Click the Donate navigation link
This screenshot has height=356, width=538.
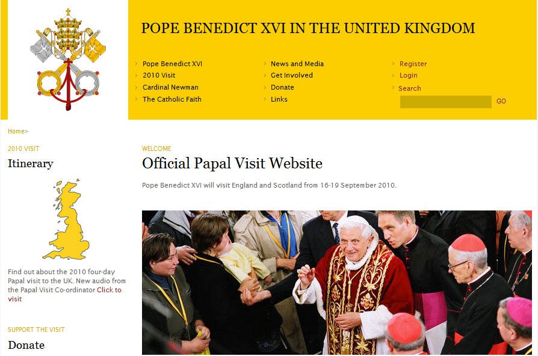pyautogui.click(x=282, y=87)
